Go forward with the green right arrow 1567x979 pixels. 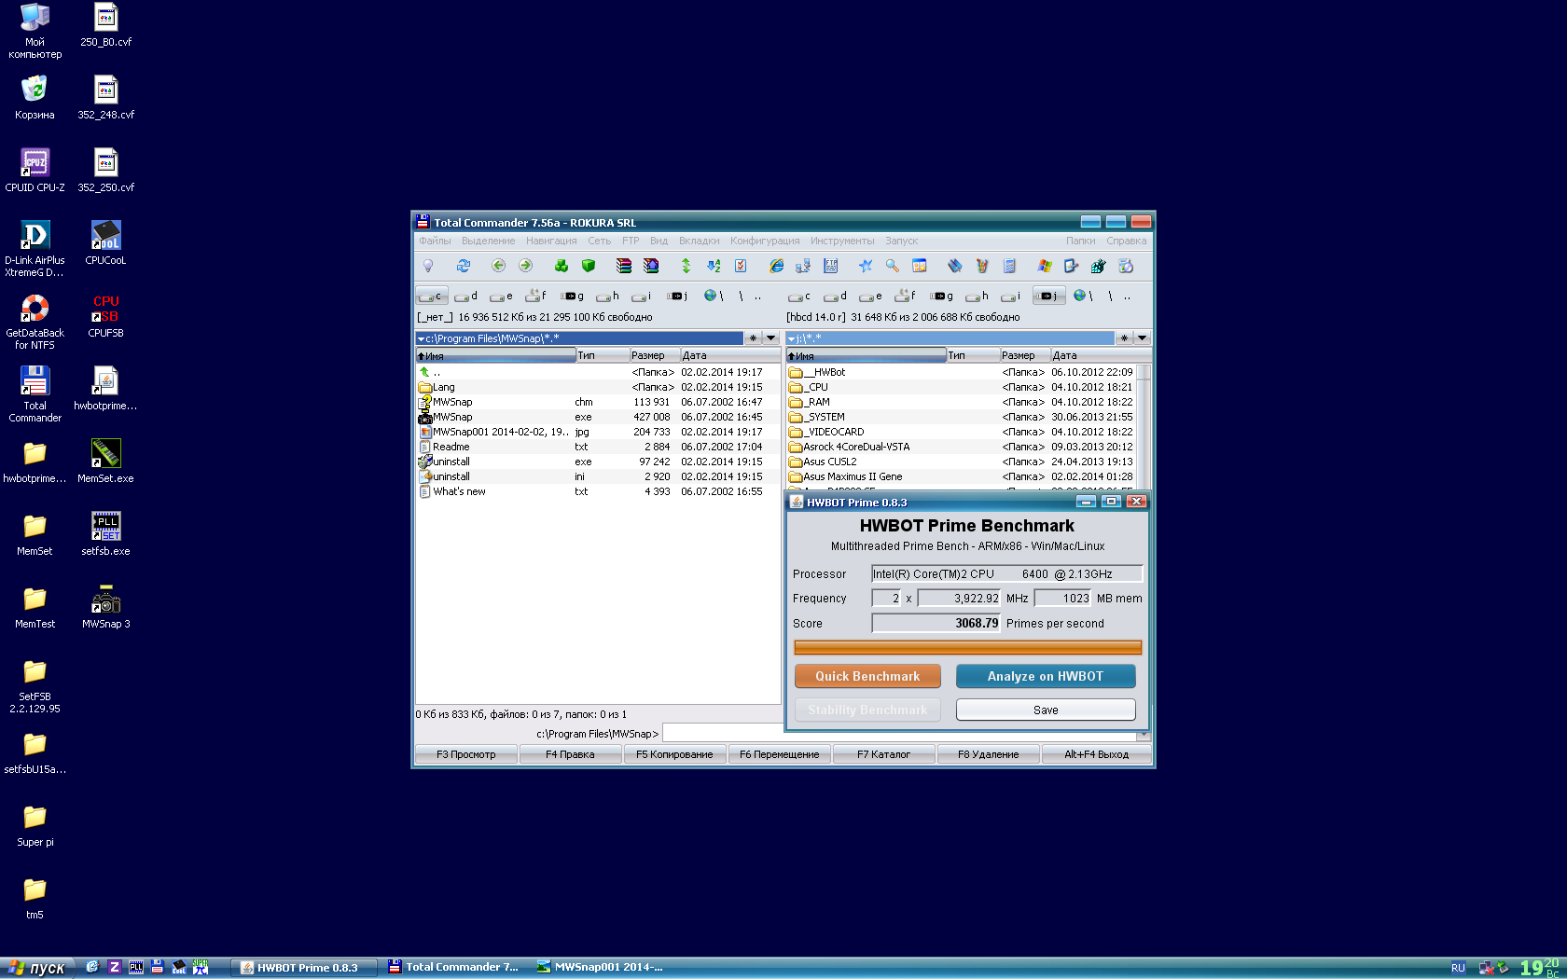click(525, 266)
